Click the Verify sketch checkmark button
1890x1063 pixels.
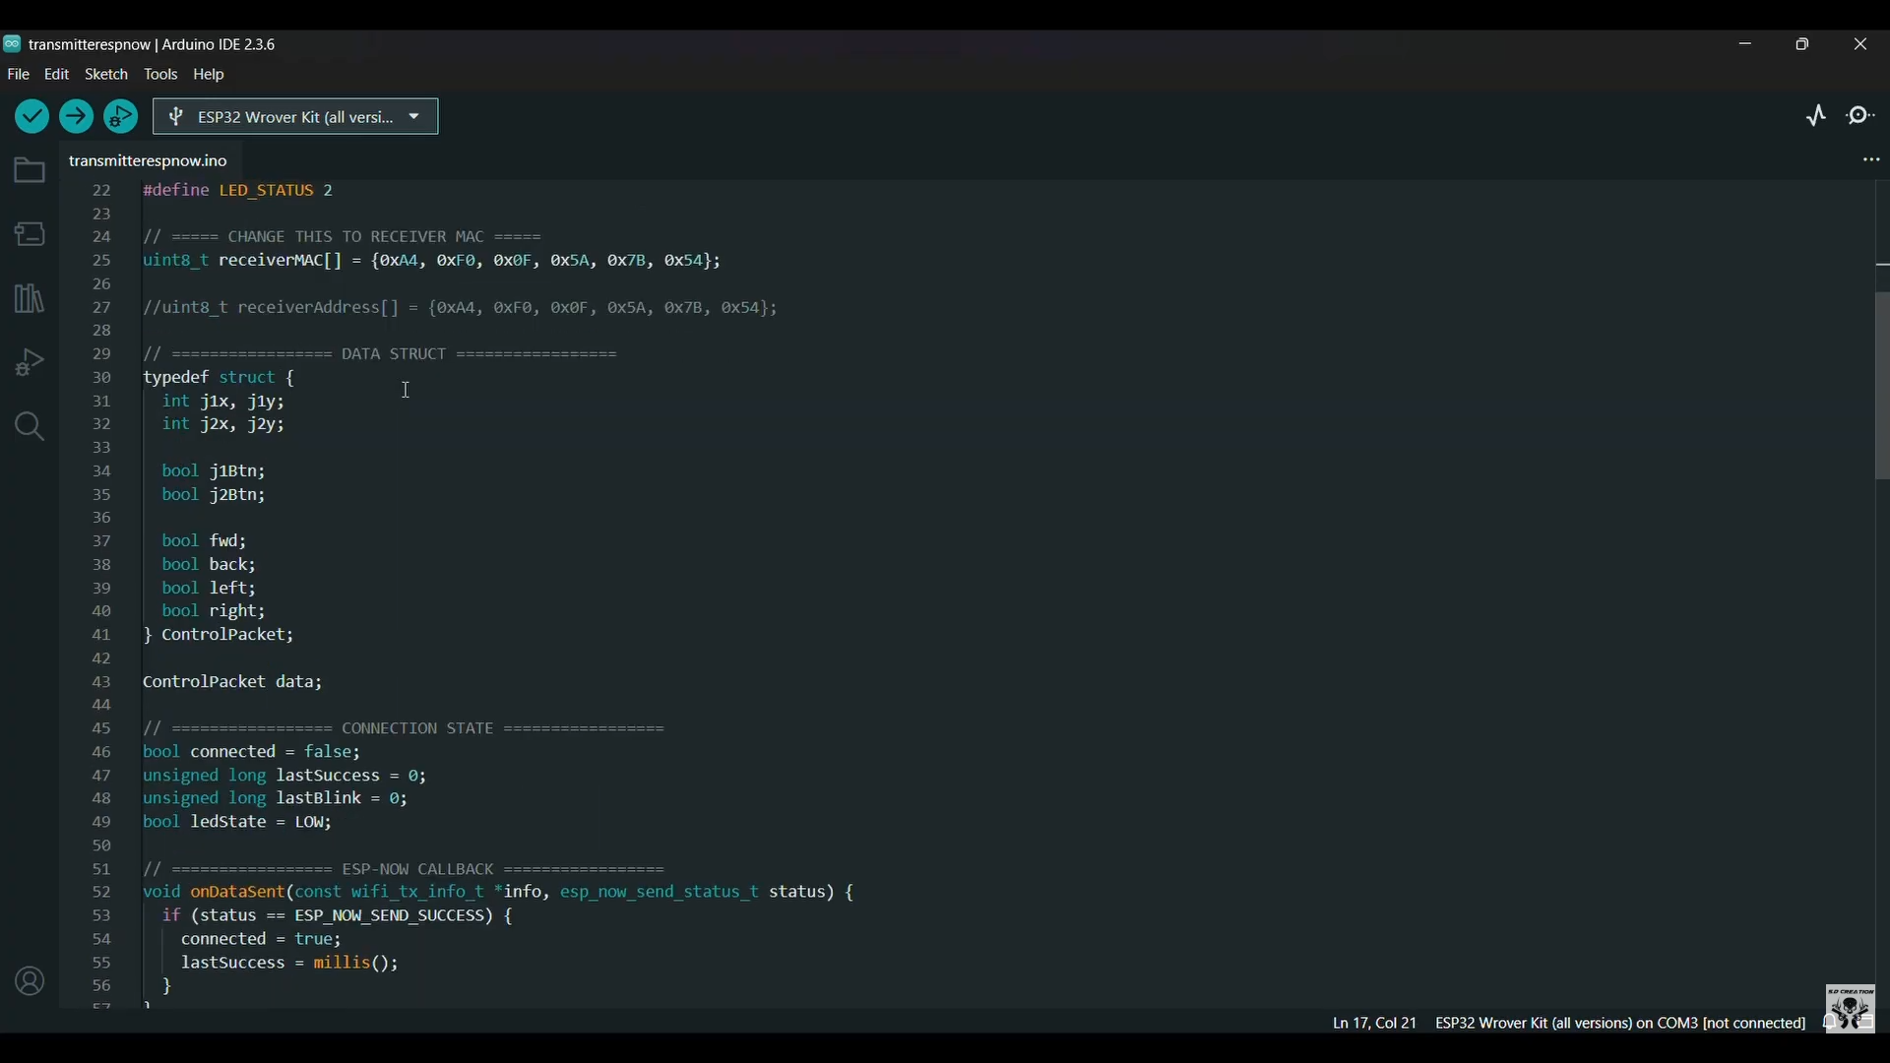click(x=31, y=117)
